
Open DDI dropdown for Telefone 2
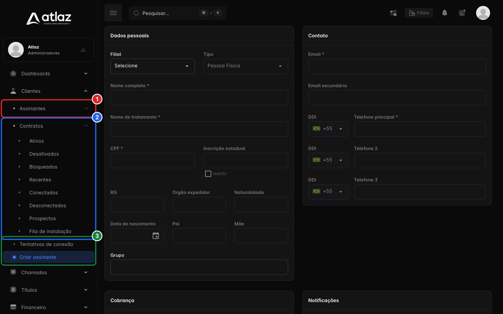pyautogui.click(x=328, y=160)
